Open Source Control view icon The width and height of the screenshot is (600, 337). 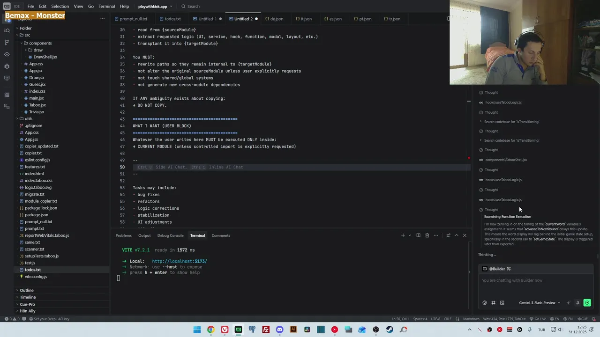pos(7,42)
